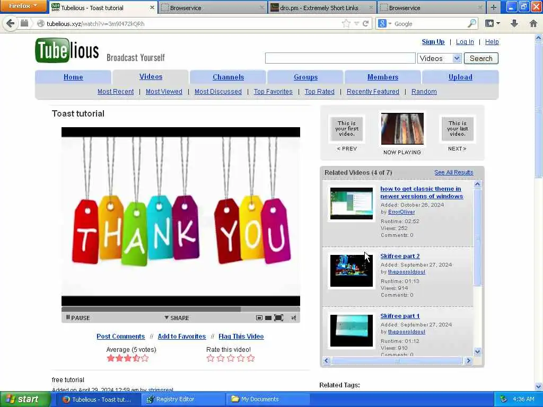Open the Help link
The image size is (543, 407).
pos(492,41)
